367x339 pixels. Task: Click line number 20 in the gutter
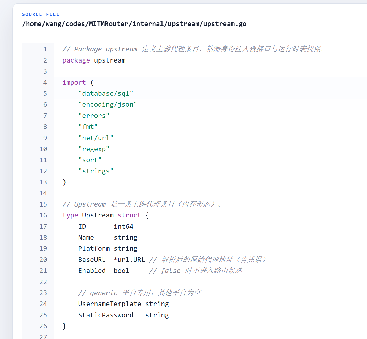[x=43, y=260]
